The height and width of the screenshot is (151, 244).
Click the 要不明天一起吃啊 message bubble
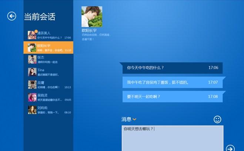pos(172,97)
